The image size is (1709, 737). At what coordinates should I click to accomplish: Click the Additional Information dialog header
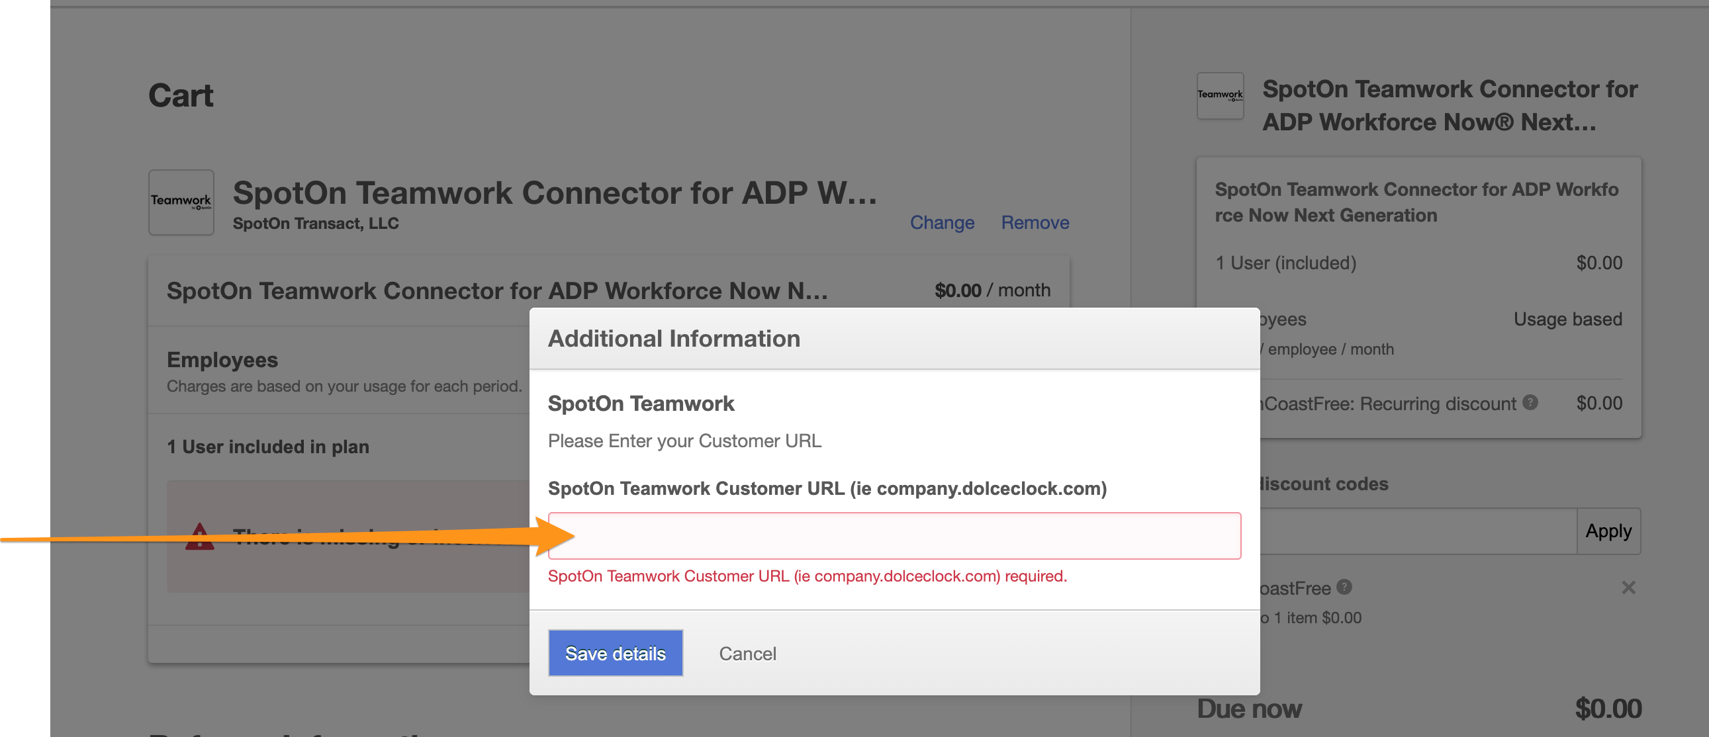click(x=673, y=338)
